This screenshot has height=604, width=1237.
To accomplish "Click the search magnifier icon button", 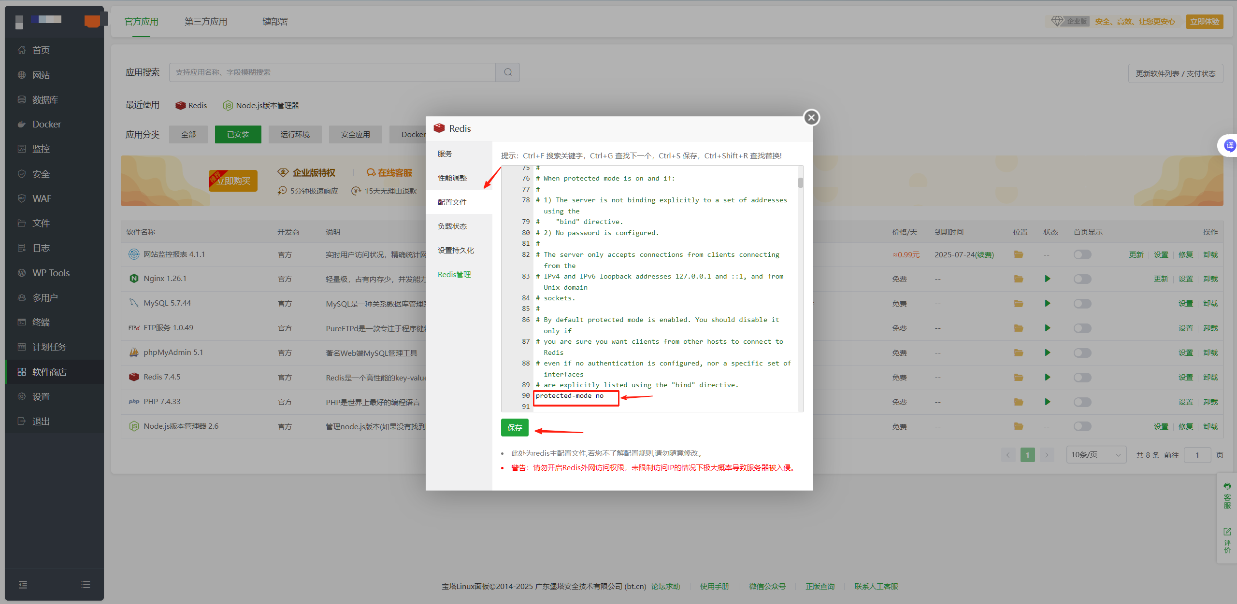I will coord(508,72).
